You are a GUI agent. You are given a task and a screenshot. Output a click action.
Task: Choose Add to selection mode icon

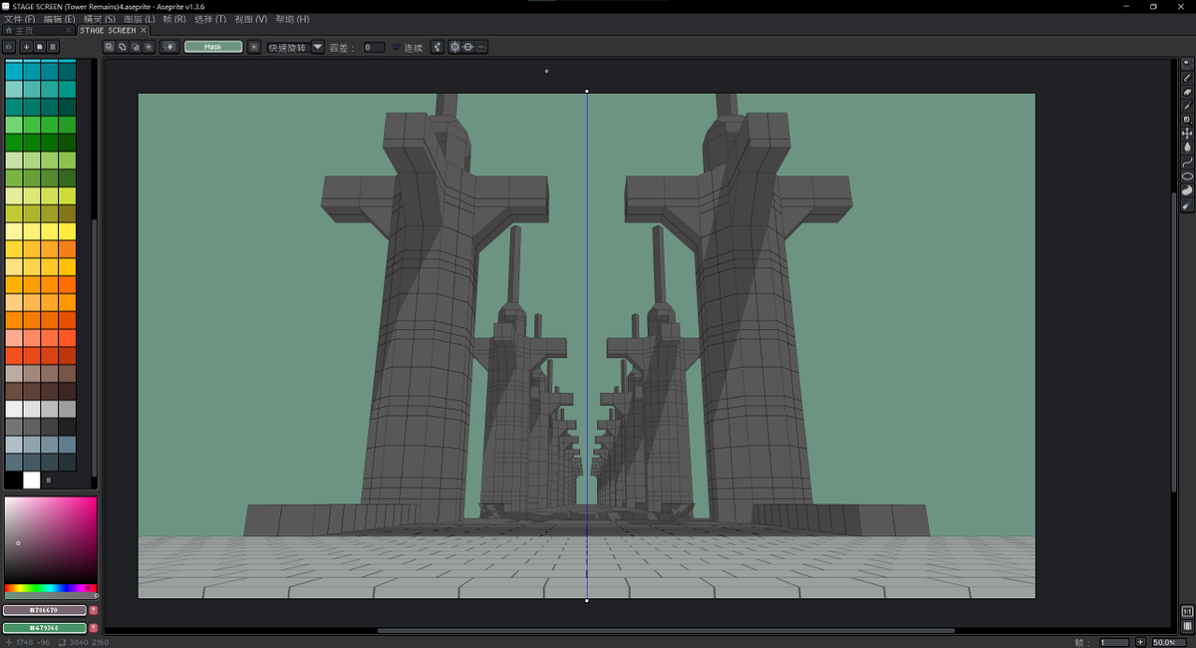pyautogui.click(x=123, y=47)
